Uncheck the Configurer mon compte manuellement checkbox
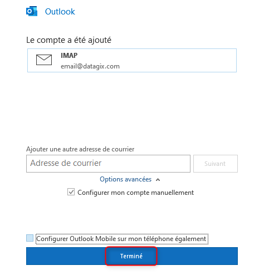 click(71, 192)
